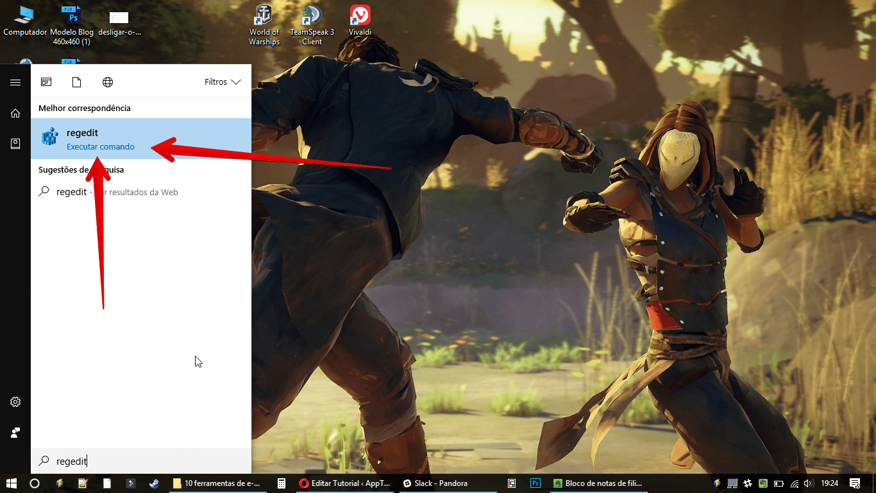The height and width of the screenshot is (493, 876).
Task: Filter results by Web globe icon
Action: tap(108, 82)
